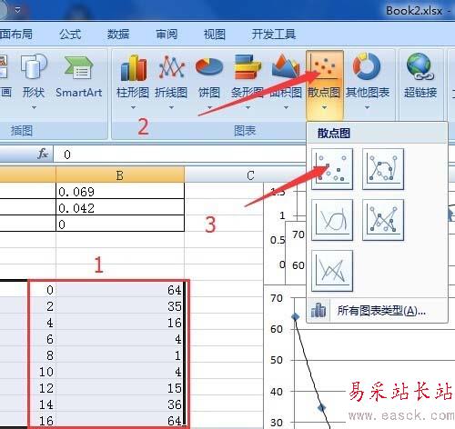This screenshot has width=455, height=429.
Task: Expand the Column chart dropdown arrow
Action: click(133, 107)
